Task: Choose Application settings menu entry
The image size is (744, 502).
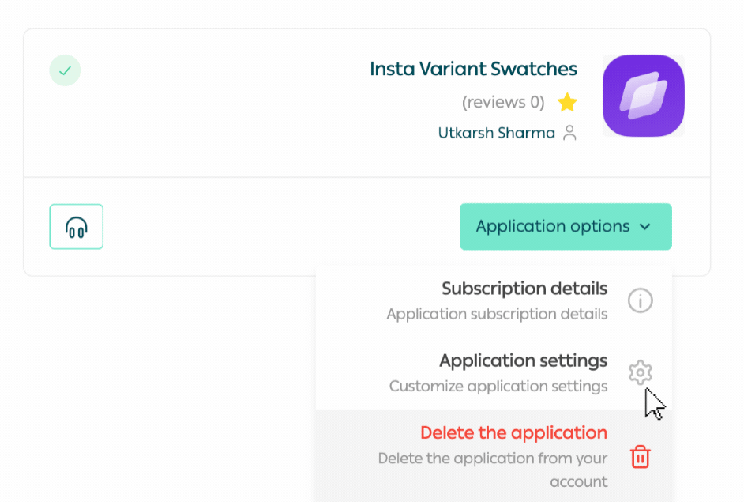Action: [524, 360]
